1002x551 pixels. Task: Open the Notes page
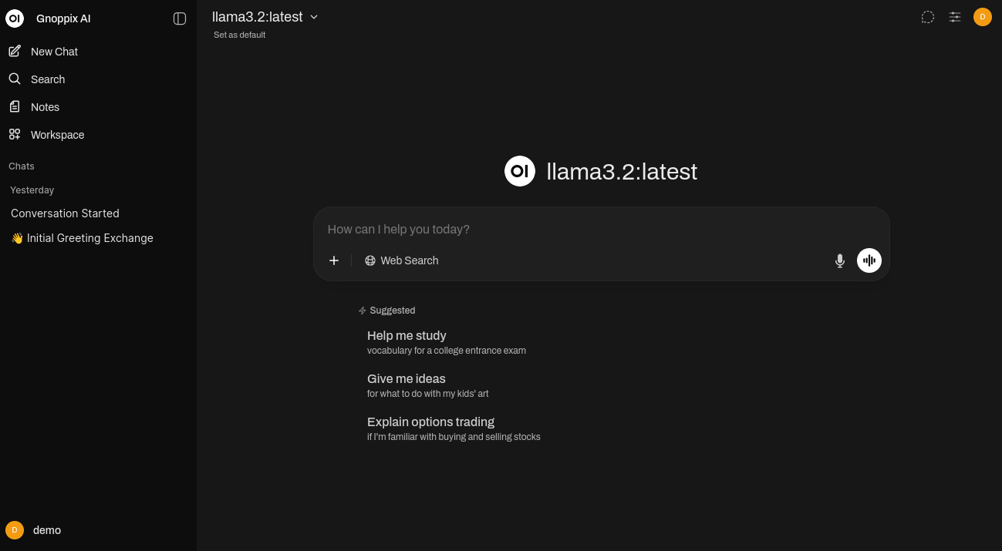(45, 107)
